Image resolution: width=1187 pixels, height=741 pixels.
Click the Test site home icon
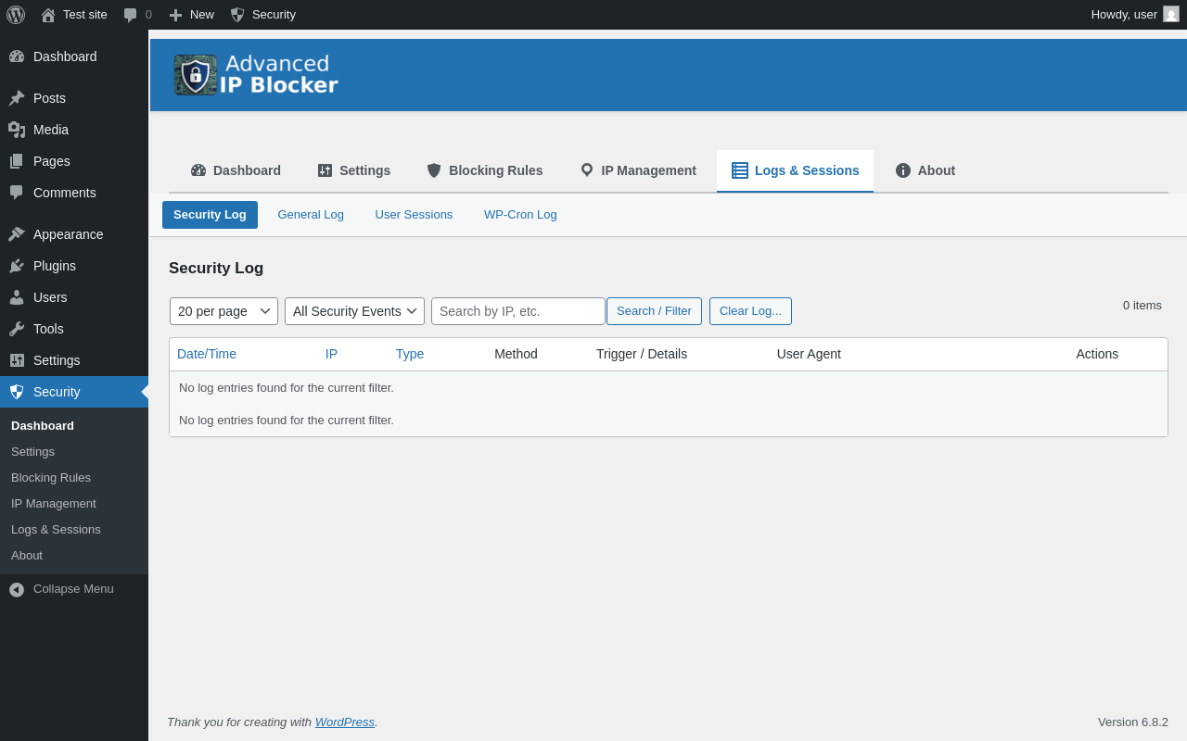(48, 15)
